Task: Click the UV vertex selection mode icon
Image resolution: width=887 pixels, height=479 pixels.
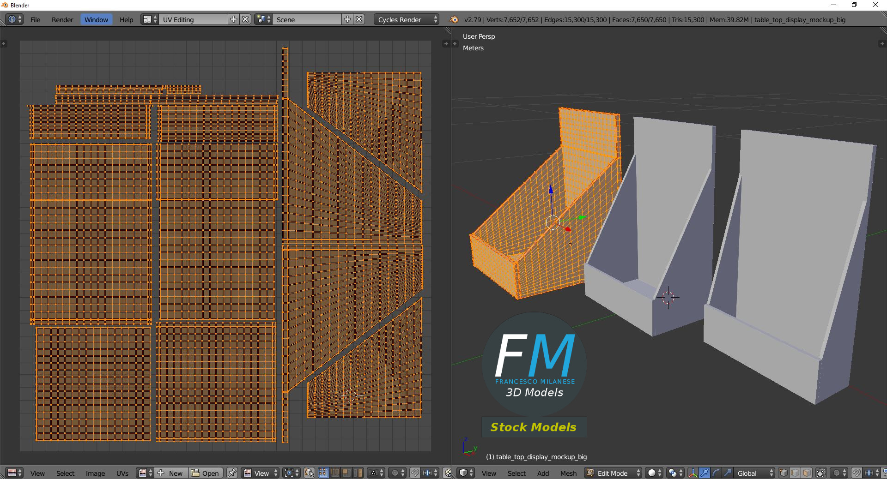Action: pyautogui.click(x=323, y=473)
